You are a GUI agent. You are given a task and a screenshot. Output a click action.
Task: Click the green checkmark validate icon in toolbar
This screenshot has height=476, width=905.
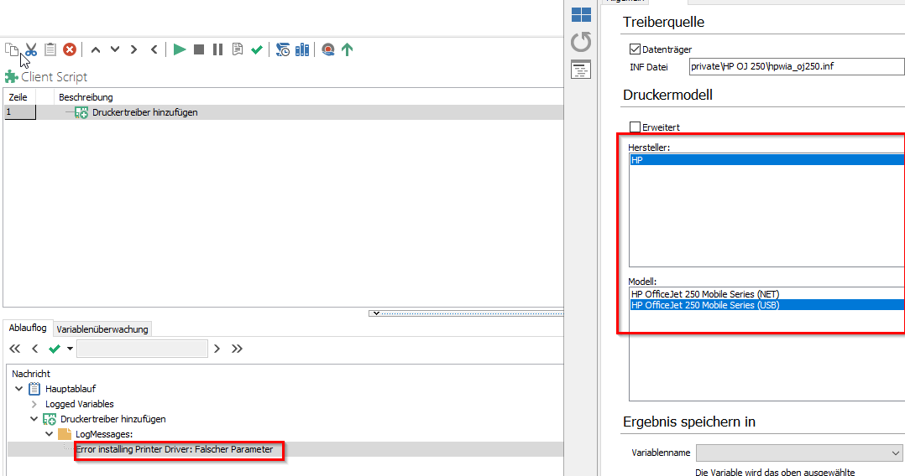257,49
